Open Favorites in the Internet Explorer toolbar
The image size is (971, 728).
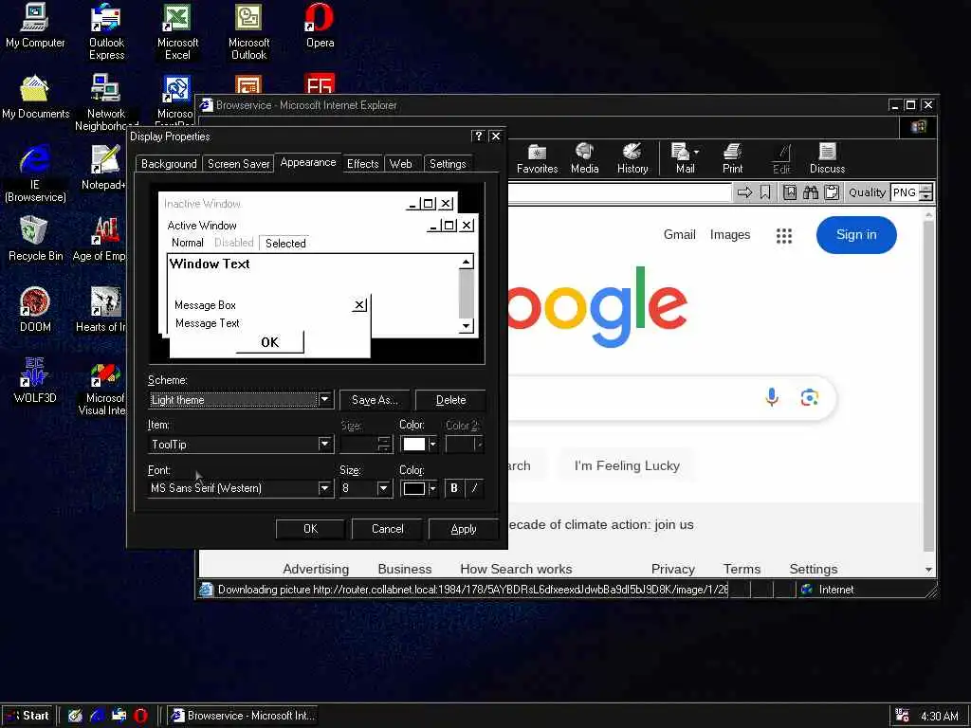tap(537, 158)
